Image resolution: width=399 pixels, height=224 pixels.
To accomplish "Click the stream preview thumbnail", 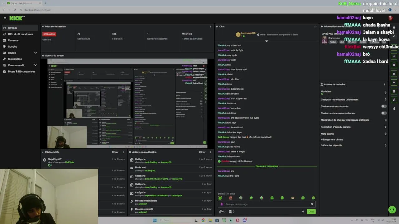I will [x=127, y=103].
